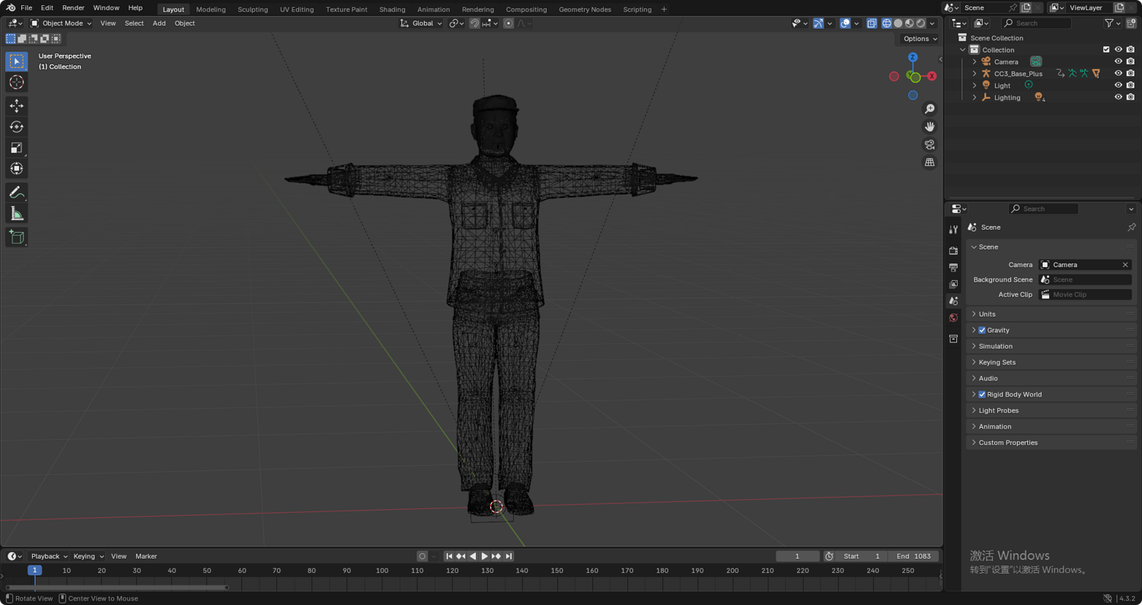Screen dimensions: 1142x605
Task: Choose the Measure tool
Action: click(x=17, y=214)
